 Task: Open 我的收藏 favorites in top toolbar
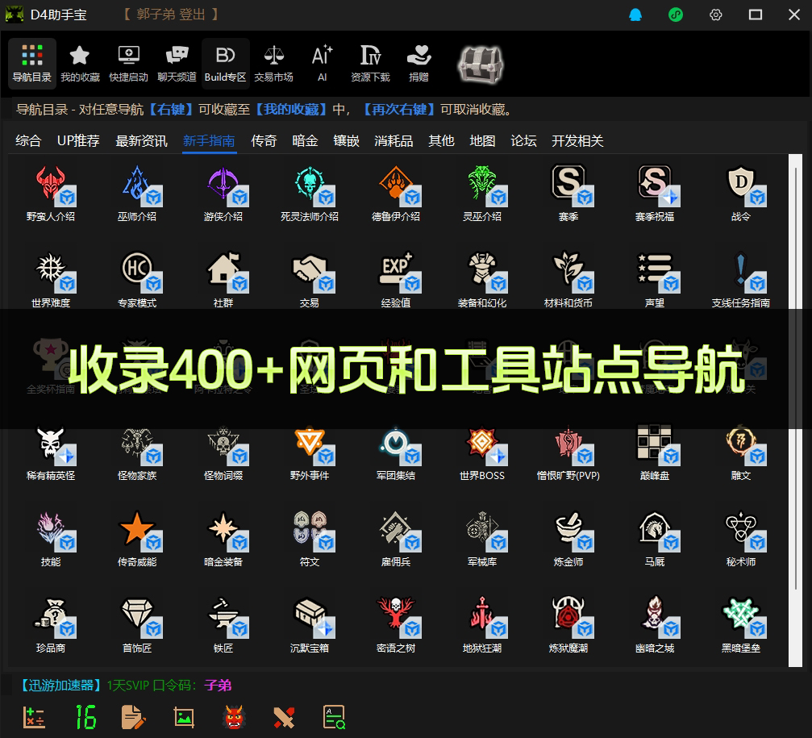[81, 63]
